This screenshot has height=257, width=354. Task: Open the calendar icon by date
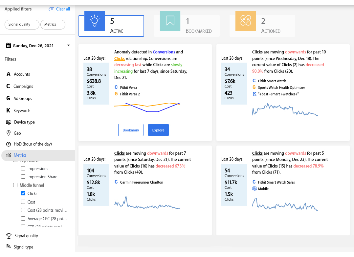9,45
